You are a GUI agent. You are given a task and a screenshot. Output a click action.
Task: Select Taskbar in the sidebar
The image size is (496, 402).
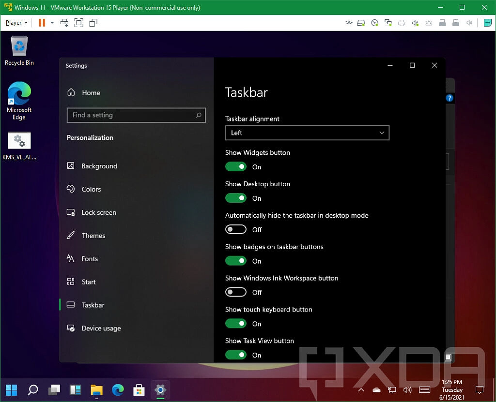coord(85,305)
